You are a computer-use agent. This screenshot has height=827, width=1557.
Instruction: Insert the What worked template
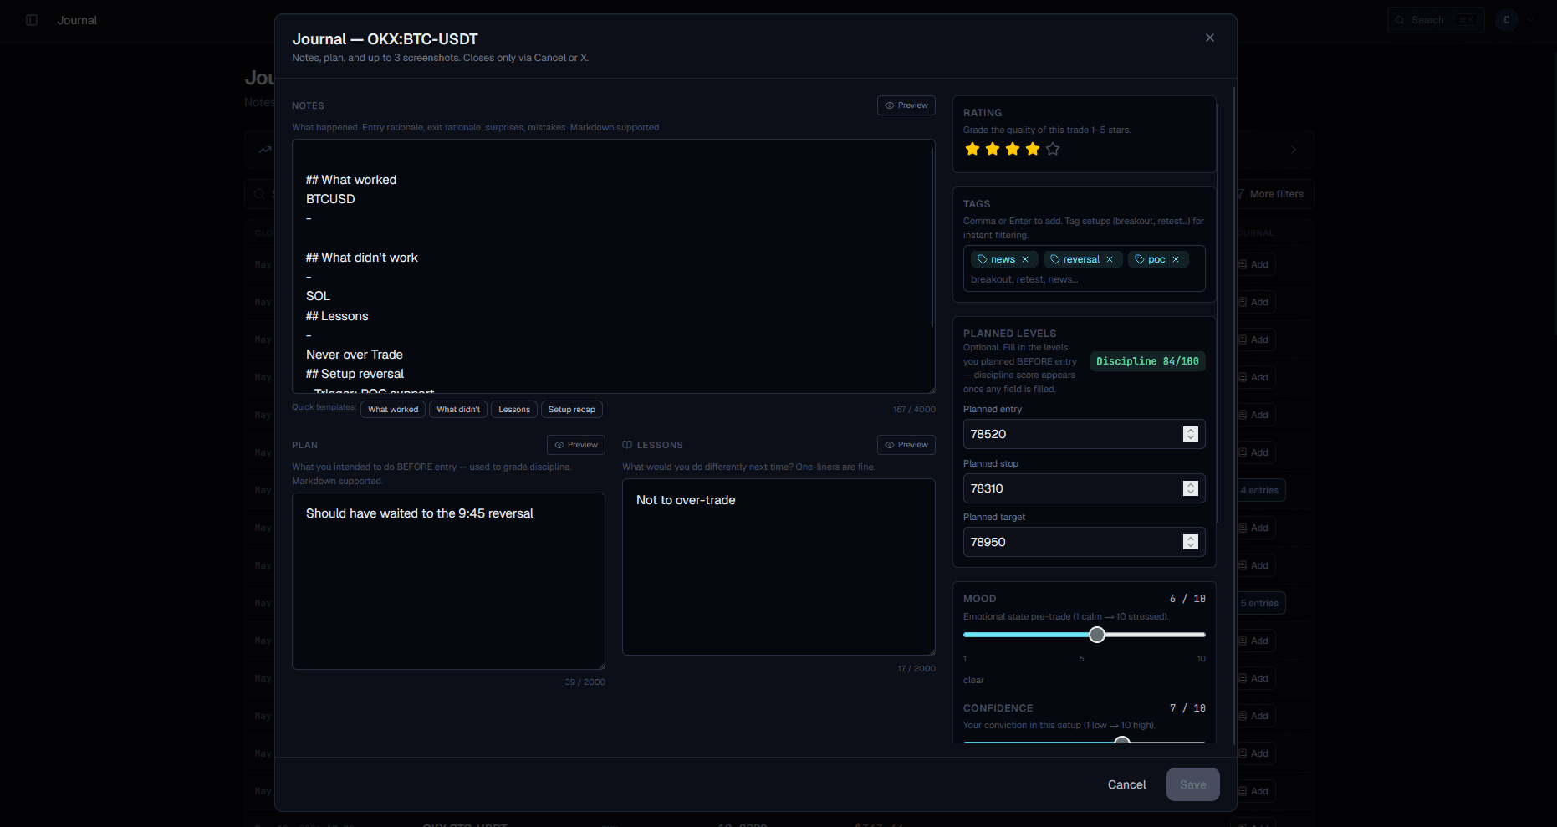393,410
